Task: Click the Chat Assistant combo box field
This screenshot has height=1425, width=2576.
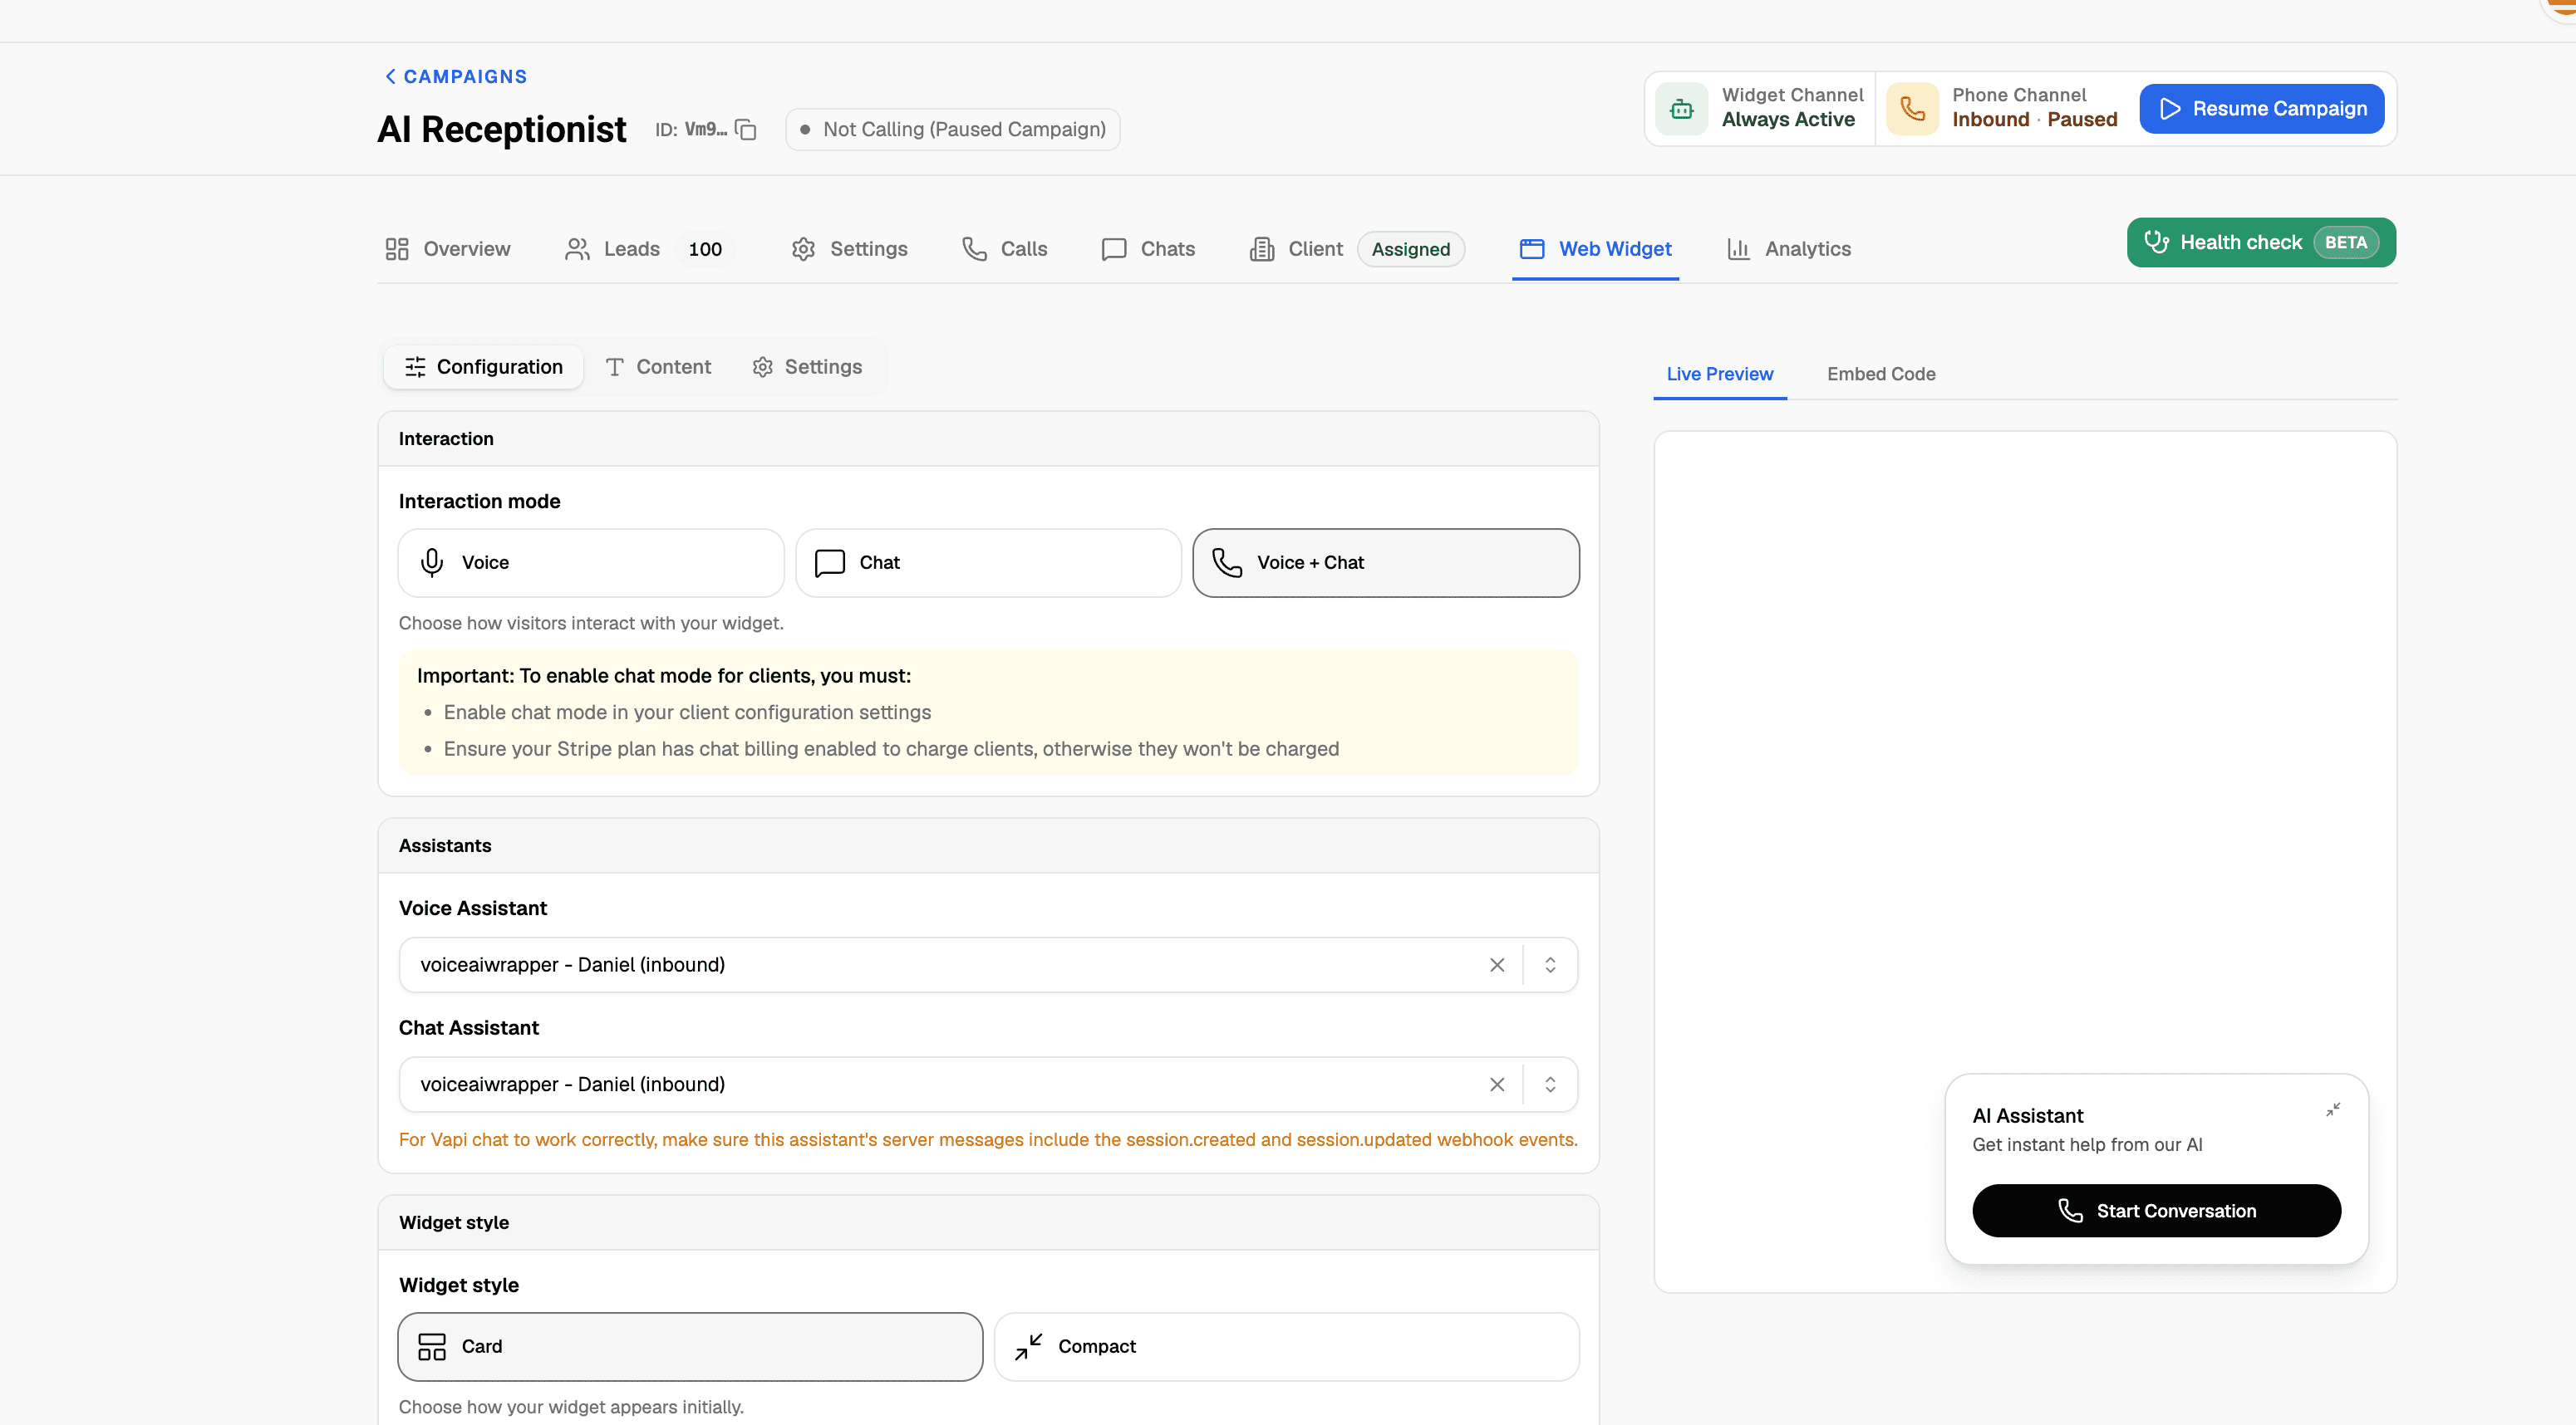Action: pos(988,1085)
